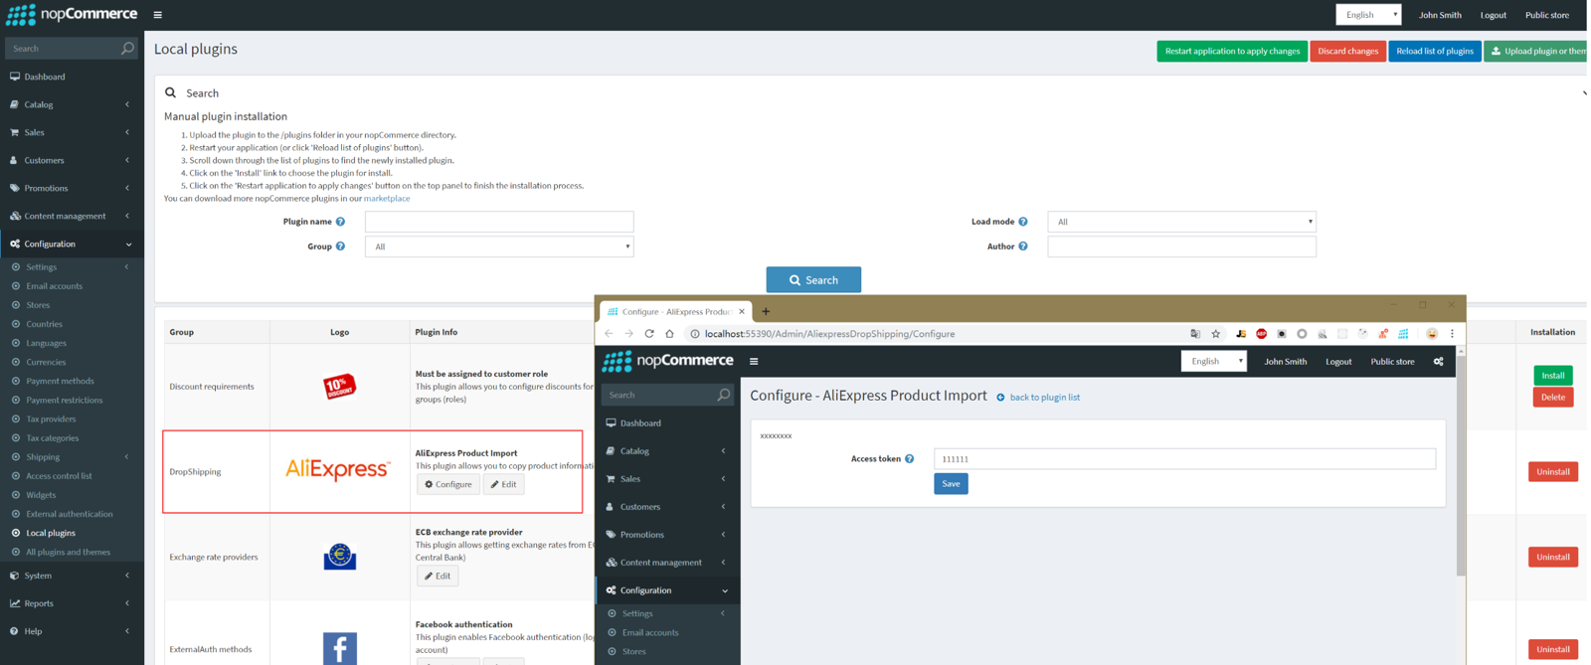This screenshot has width=1591, height=665.
Task: Click the red Discard changes button
Action: click(x=1347, y=51)
